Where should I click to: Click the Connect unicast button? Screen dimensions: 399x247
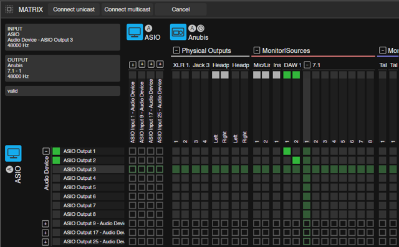(x=74, y=9)
